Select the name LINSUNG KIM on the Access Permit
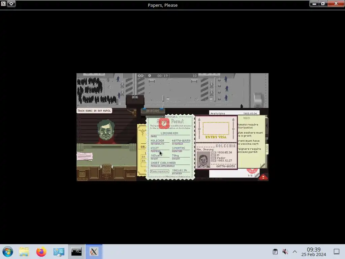345x259 pixels. point(169,133)
